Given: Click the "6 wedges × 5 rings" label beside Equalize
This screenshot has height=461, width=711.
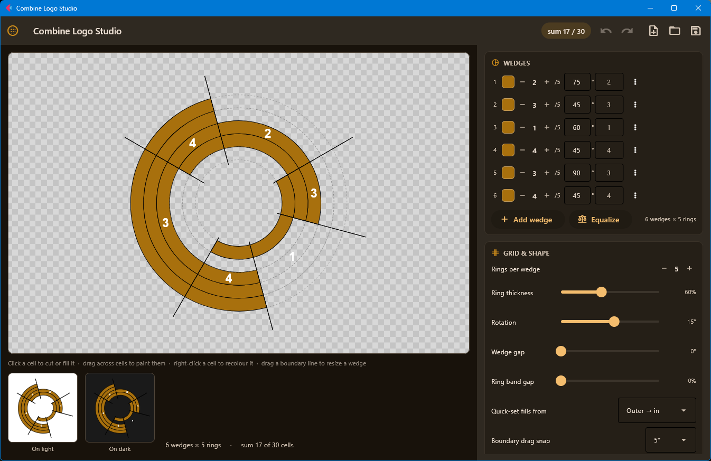Looking at the screenshot, I should [x=670, y=219].
